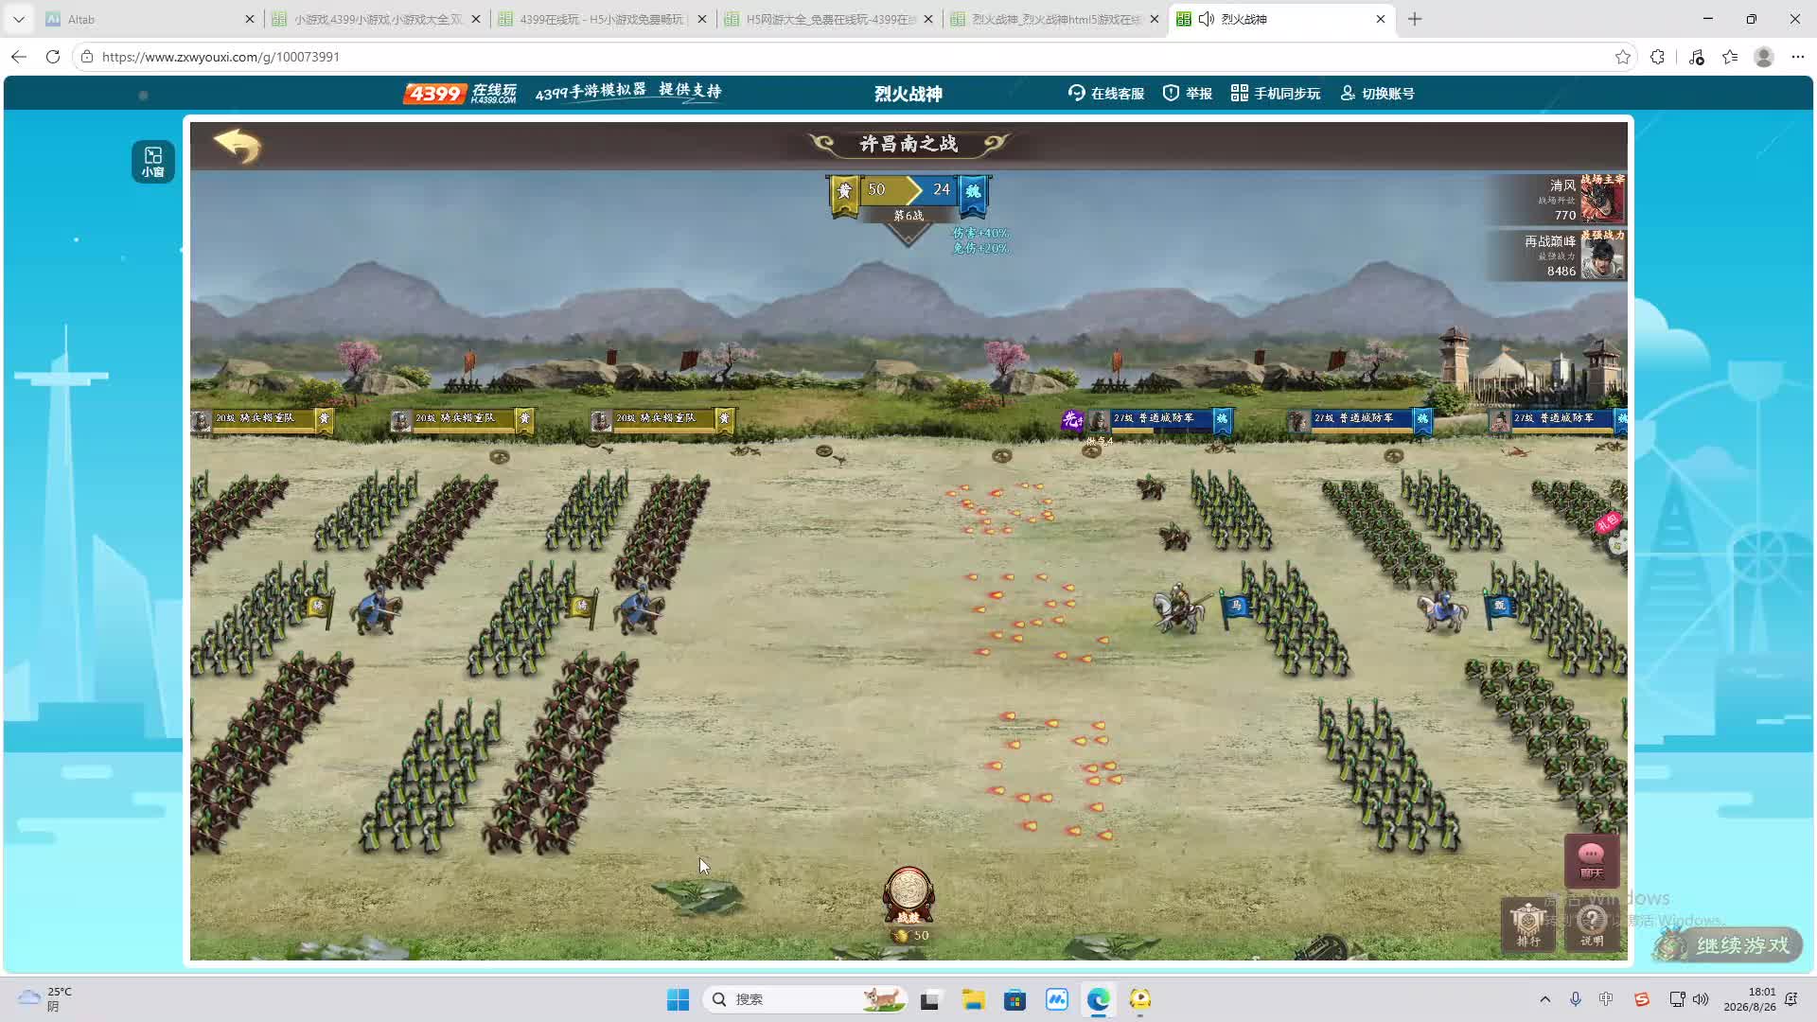Open the Sogou input tray icon

point(1642,999)
